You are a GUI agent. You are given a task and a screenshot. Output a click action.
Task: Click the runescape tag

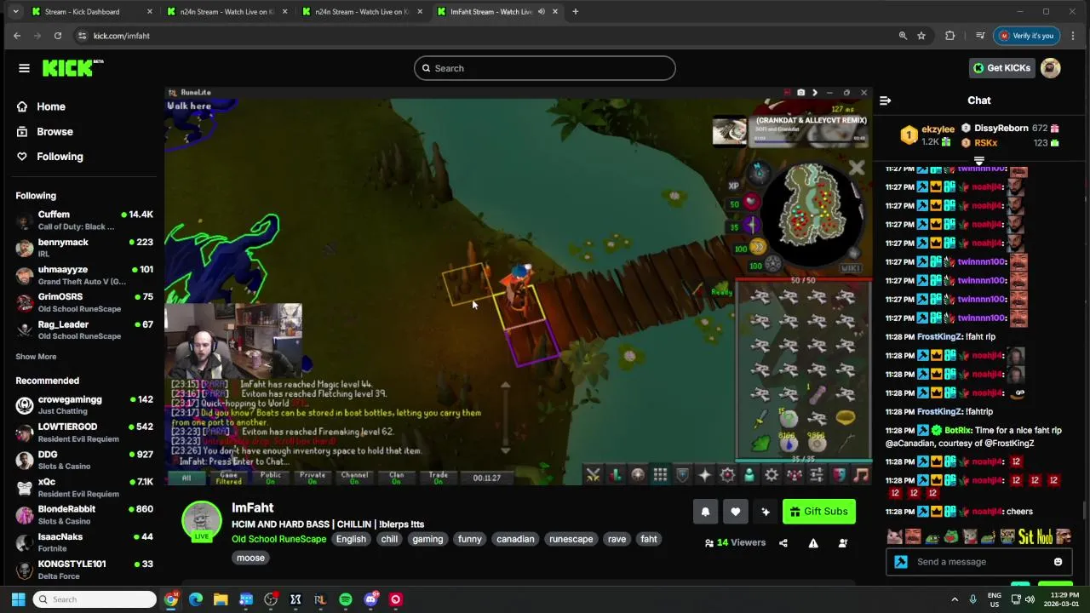571,539
